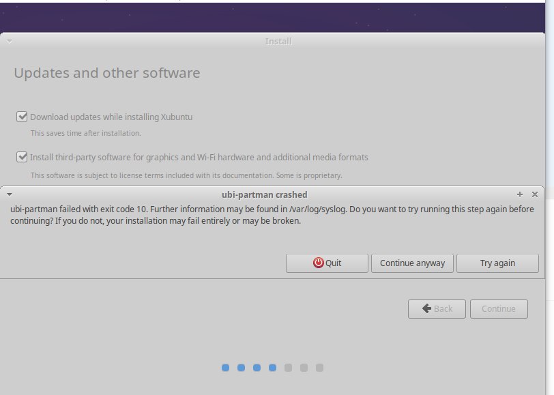This screenshot has height=395, width=554.
Task: Click the license terms note text
Action: [x=186, y=175]
